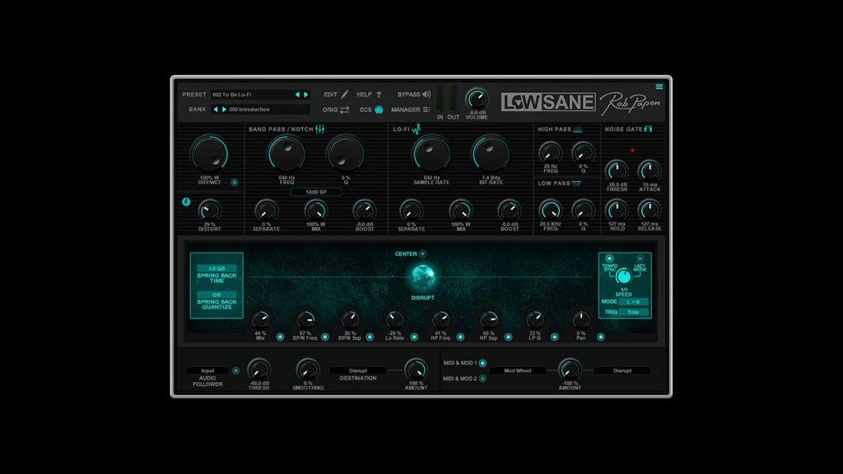This screenshot has width=843, height=474.
Task: Click the Distort knob
Action: tap(209, 211)
